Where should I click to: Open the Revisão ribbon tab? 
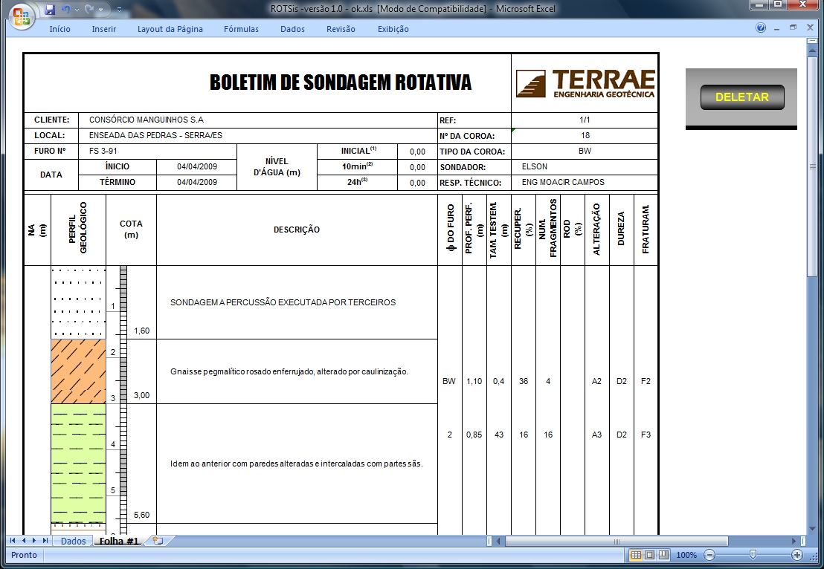pos(341,29)
